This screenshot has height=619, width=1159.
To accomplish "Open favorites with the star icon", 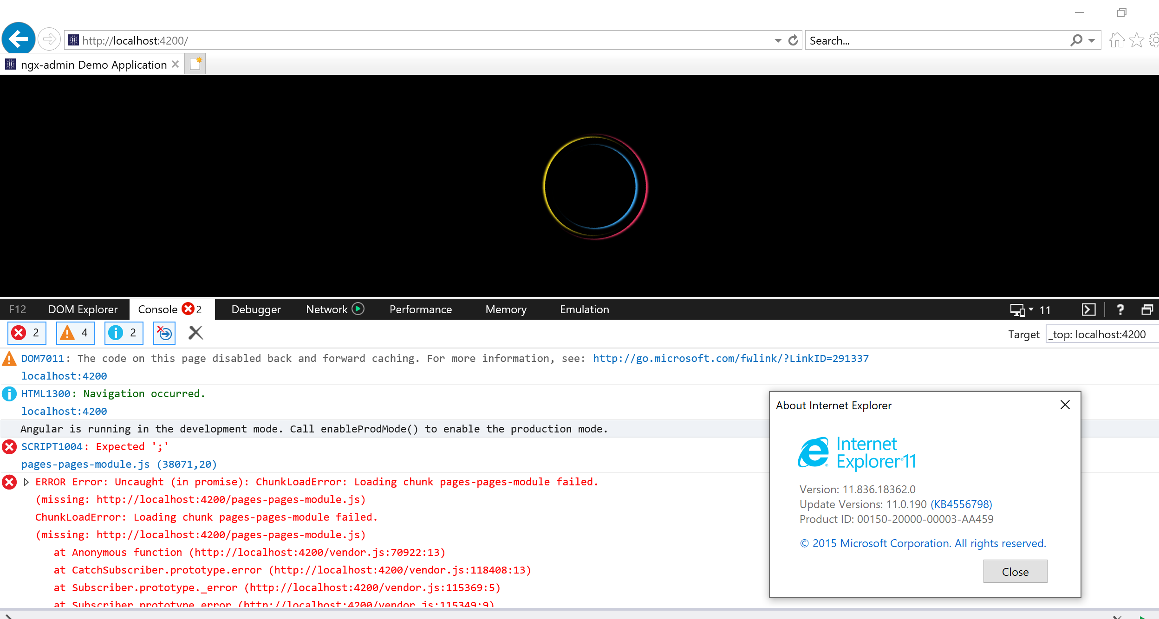I will point(1137,40).
